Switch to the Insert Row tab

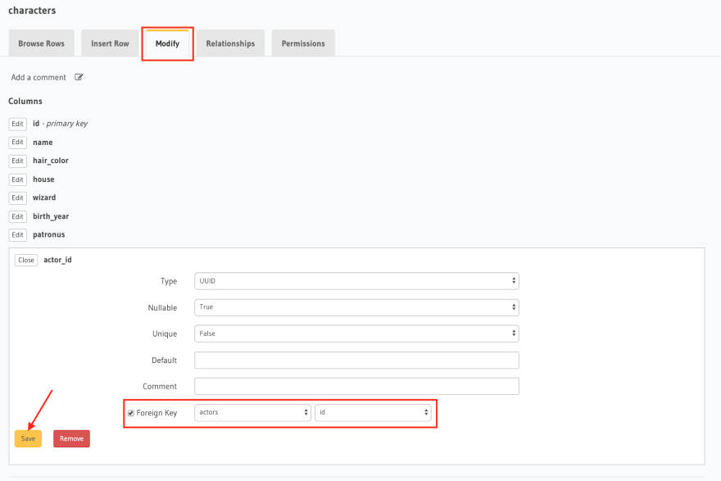pyautogui.click(x=110, y=43)
